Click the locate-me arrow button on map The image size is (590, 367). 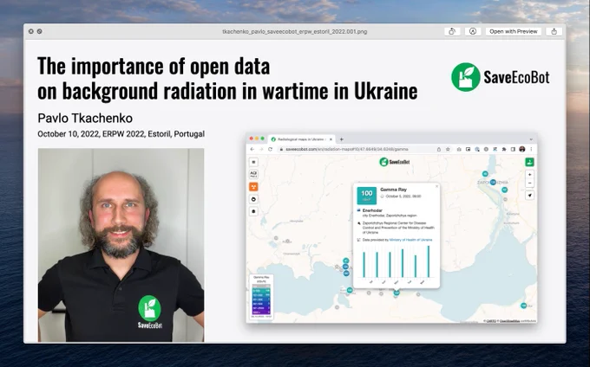(x=529, y=195)
